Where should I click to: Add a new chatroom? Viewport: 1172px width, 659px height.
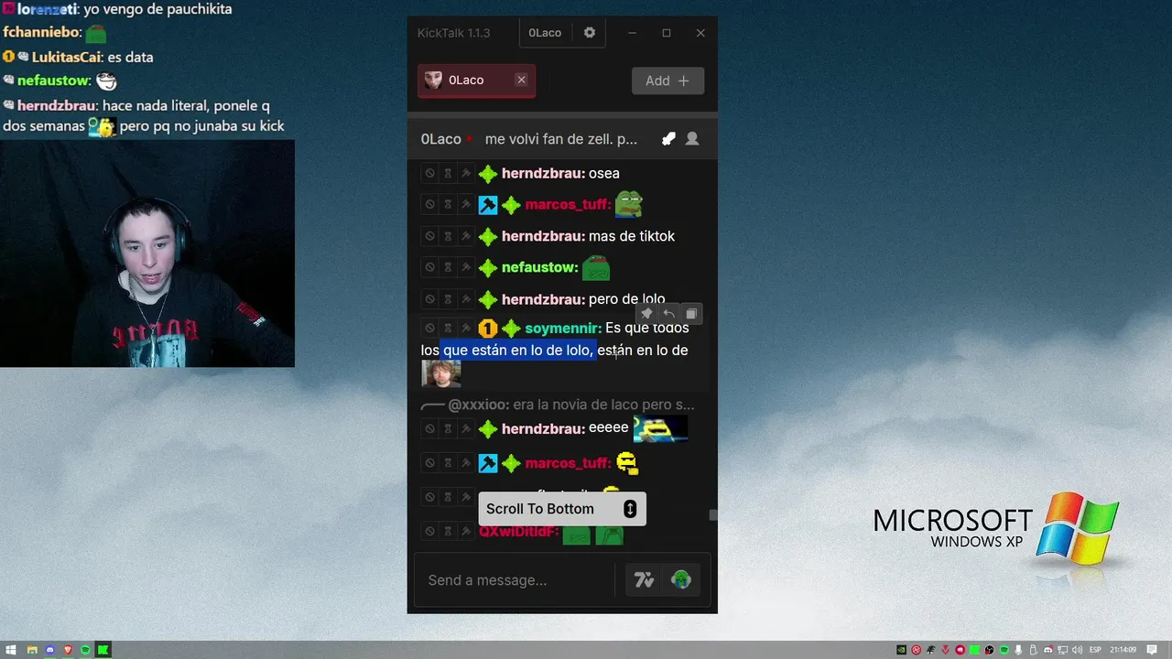[667, 81]
